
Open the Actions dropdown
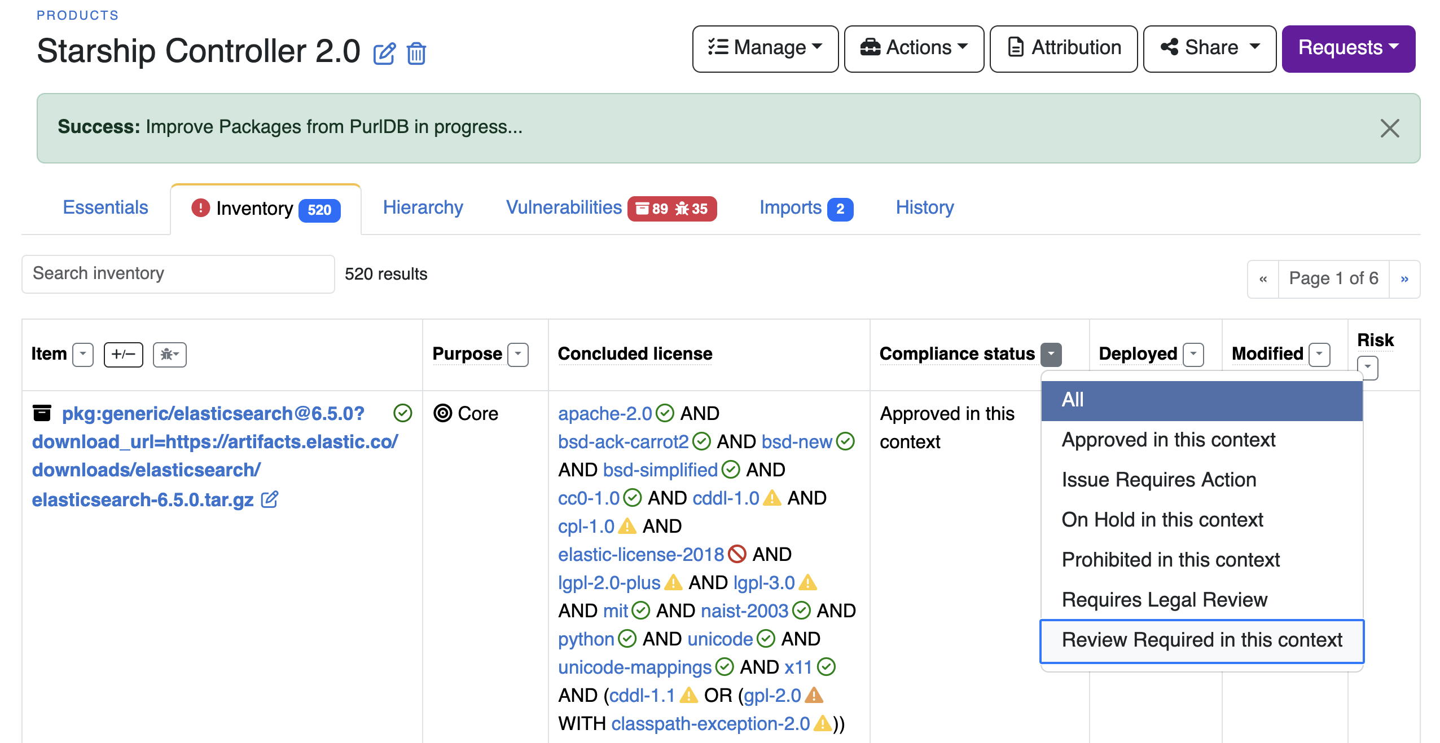pyautogui.click(x=914, y=48)
